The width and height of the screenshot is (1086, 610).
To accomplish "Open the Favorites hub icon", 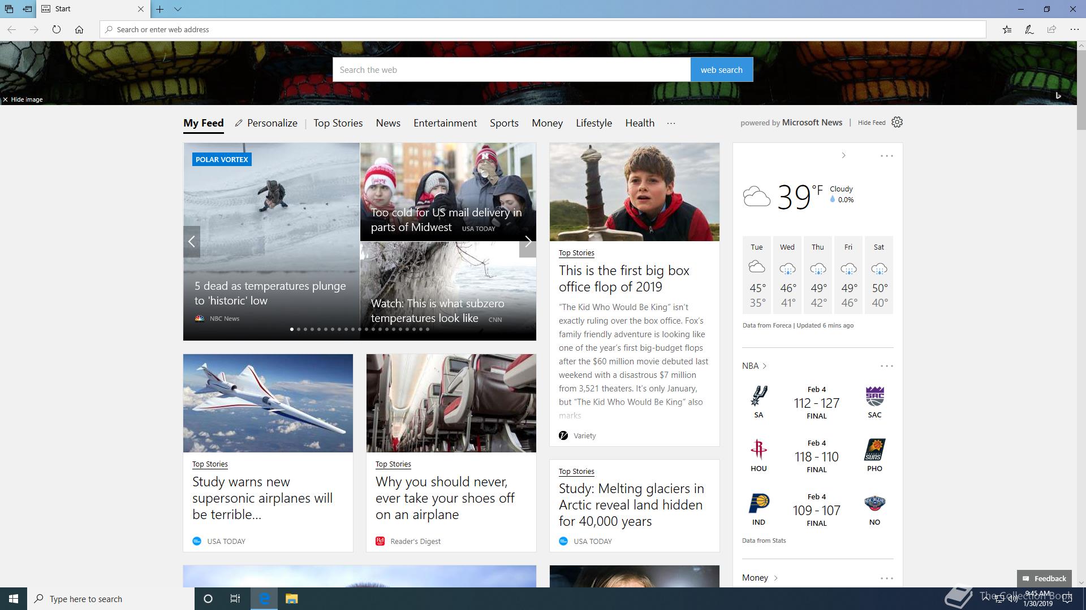I will [1007, 29].
